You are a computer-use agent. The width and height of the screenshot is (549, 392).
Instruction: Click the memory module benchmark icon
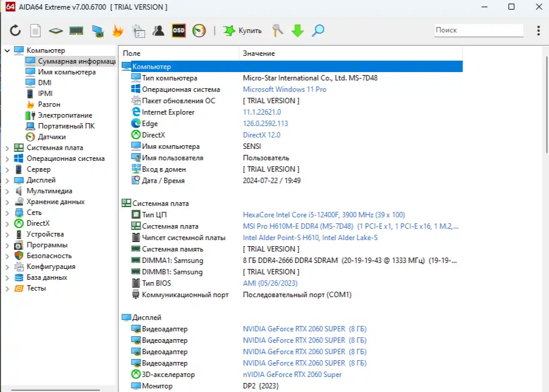[x=76, y=30]
